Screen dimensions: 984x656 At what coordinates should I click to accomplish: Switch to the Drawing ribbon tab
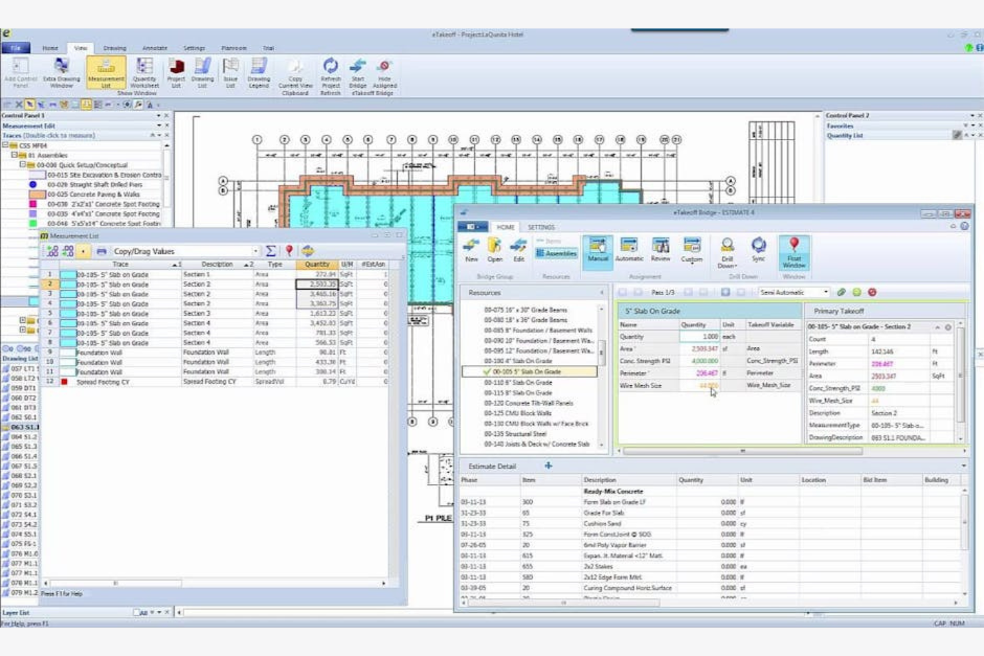[x=114, y=49]
